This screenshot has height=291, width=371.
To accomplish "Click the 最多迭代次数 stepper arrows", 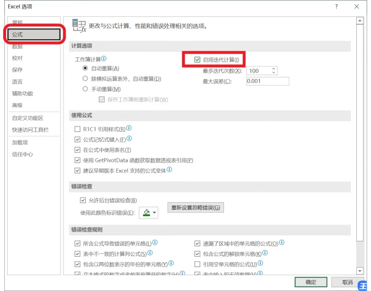I will [x=274, y=70].
